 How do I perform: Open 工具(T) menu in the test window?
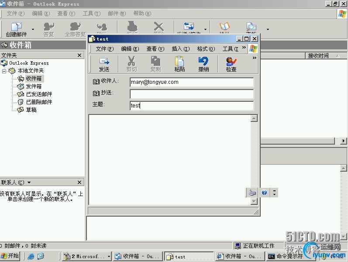click(x=231, y=48)
